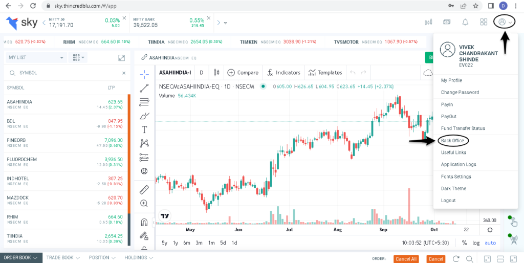Open the emoji icons tool
This screenshot has height=263, width=524.
pyautogui.click(x=144, y=171)
